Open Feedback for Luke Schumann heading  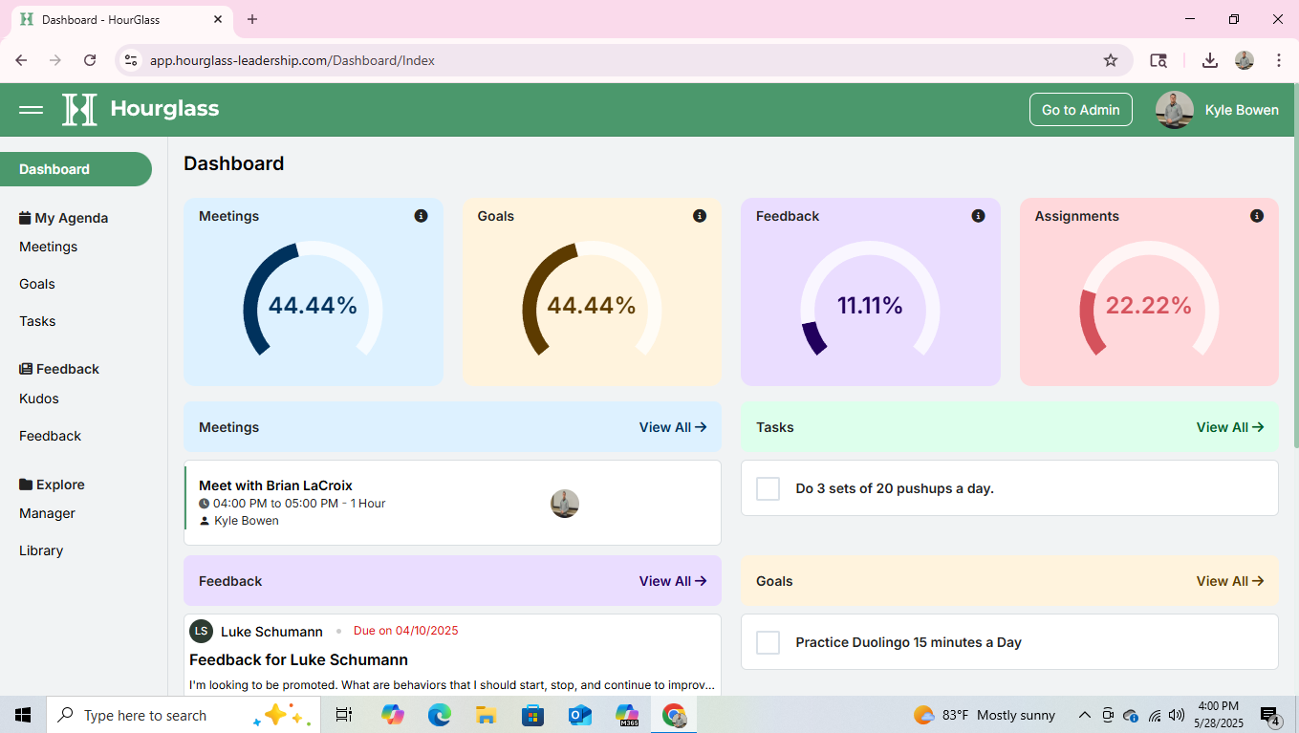[x=298, y=659]
